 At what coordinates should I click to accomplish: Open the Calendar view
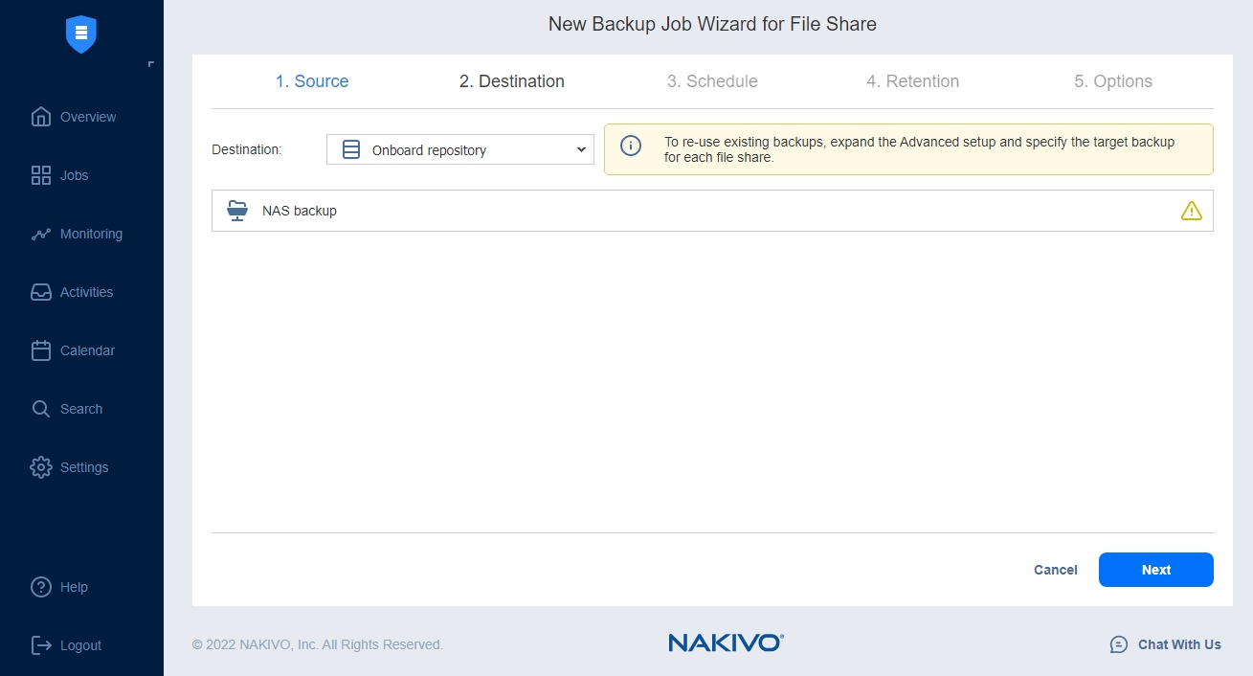coord(41,349)
